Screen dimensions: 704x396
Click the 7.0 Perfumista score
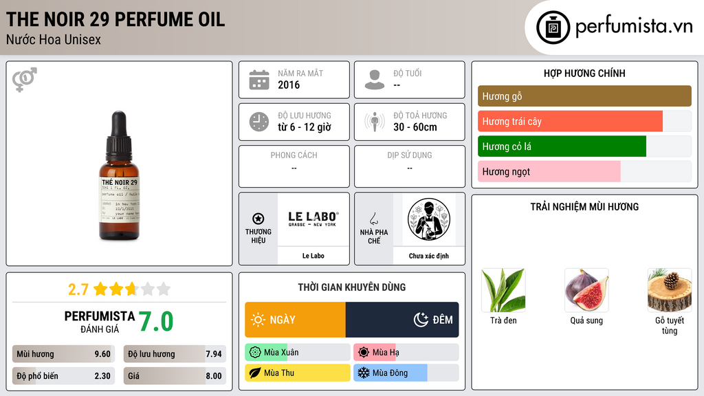click(x=156, y=322)
